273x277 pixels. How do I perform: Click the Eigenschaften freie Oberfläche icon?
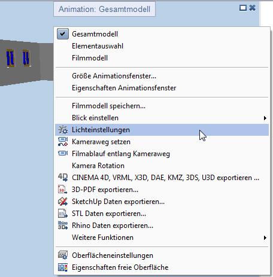pyautogui.click(x=63, y=267)
